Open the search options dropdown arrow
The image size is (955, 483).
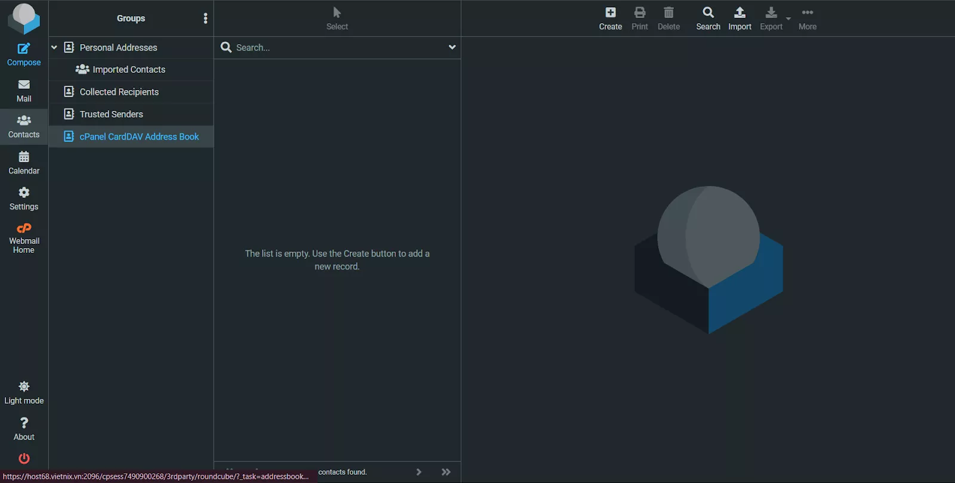coord(452,47)
